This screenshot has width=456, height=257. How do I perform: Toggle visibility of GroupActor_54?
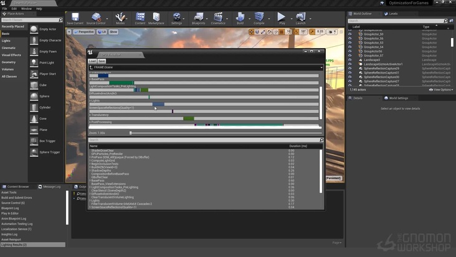(350, 47)
